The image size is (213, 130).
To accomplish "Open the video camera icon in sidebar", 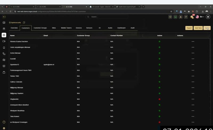I will pyautogui.click(x=4, y=41).
